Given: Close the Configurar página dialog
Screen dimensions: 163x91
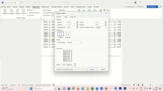Looking at the screenshot, I should [x=106, y=13].
